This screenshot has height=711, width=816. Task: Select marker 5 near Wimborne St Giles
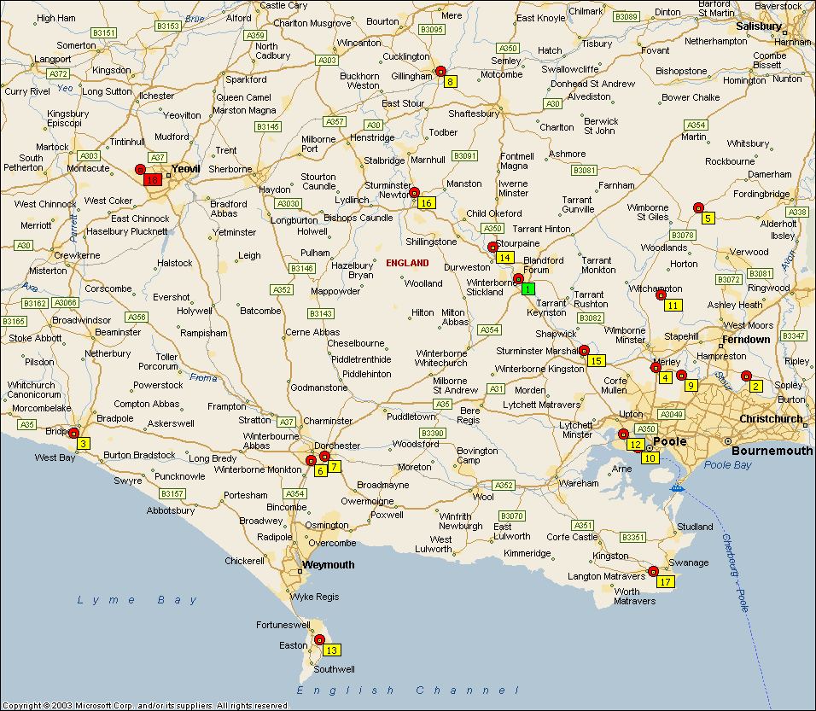point(708,218)
